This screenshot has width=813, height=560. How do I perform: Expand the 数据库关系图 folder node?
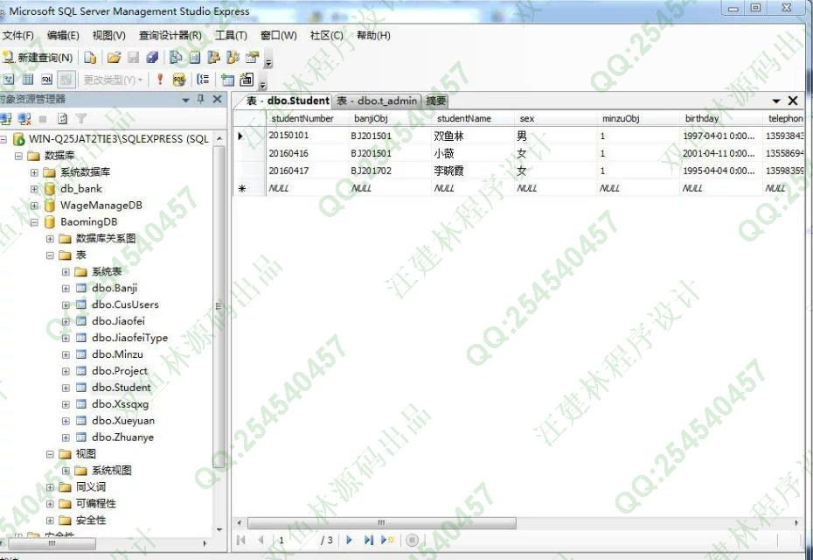[x=50, y=239]
